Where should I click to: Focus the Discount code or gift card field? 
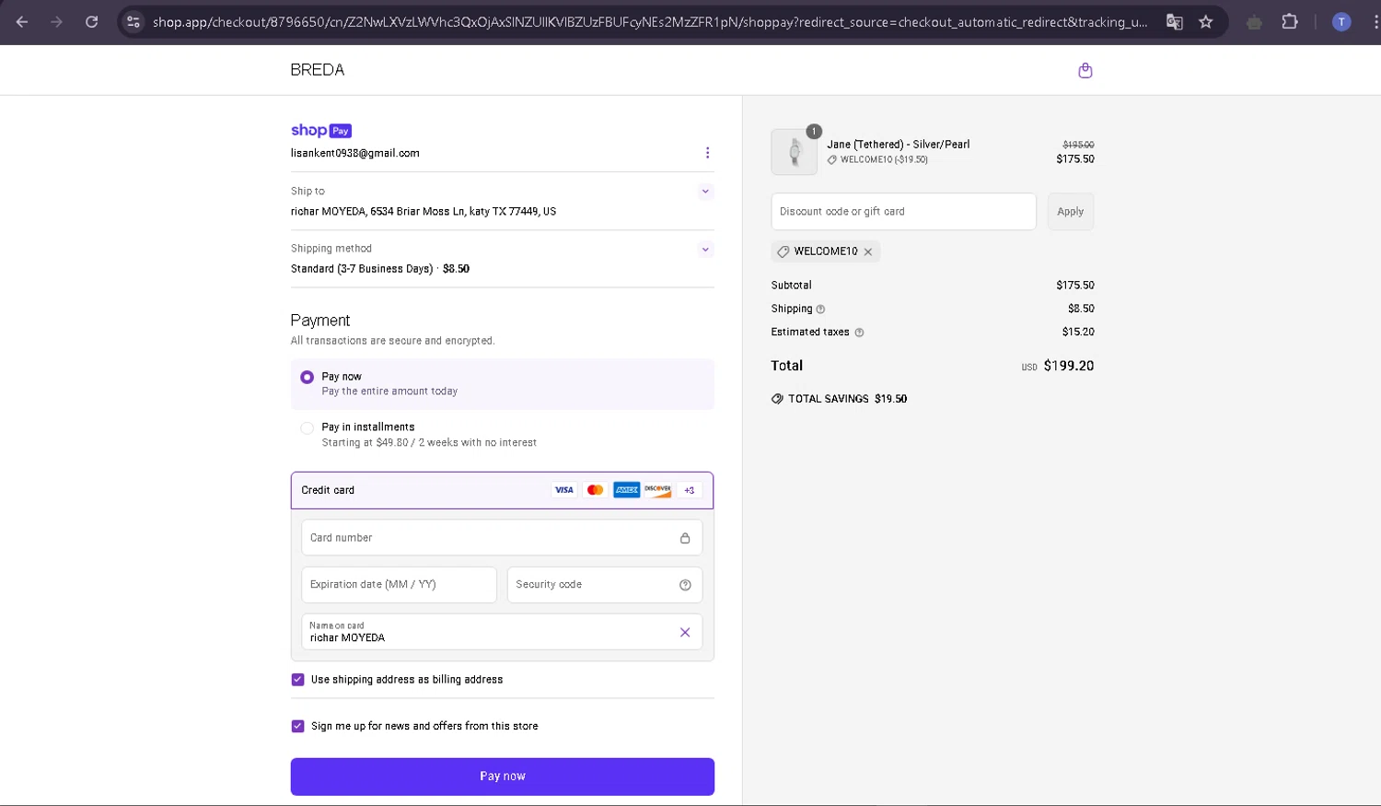(904, 212)
